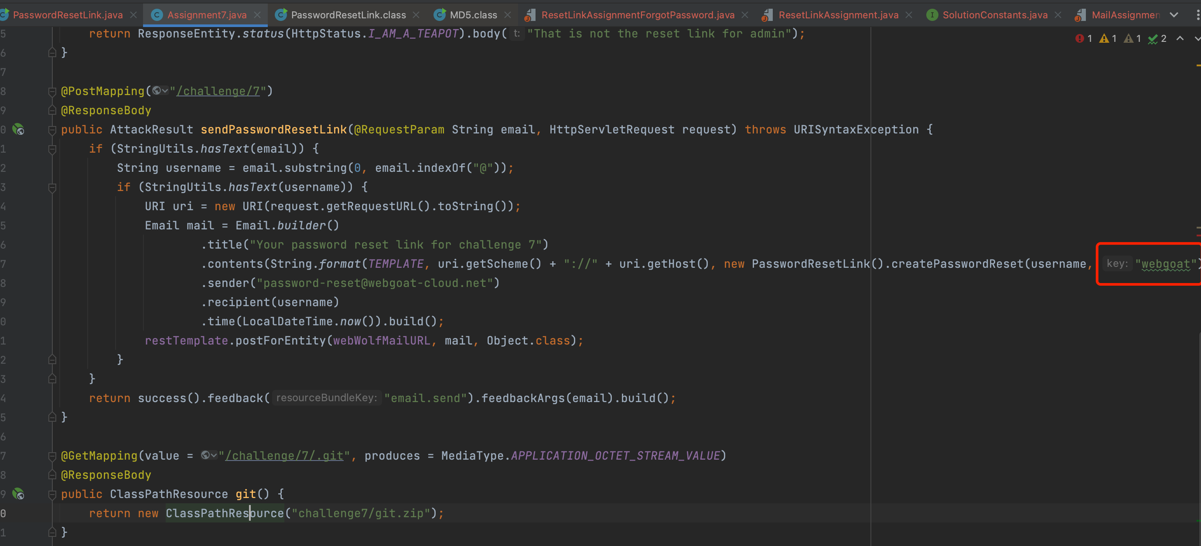Open the SolutionConstants.java tab
1201x546 pixels.
(x=995, y=15)
